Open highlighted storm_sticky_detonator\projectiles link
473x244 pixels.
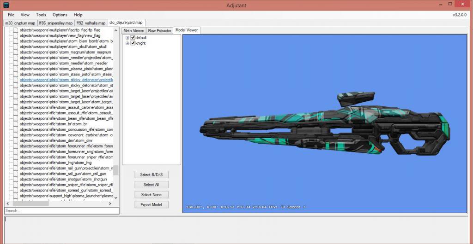67,80
